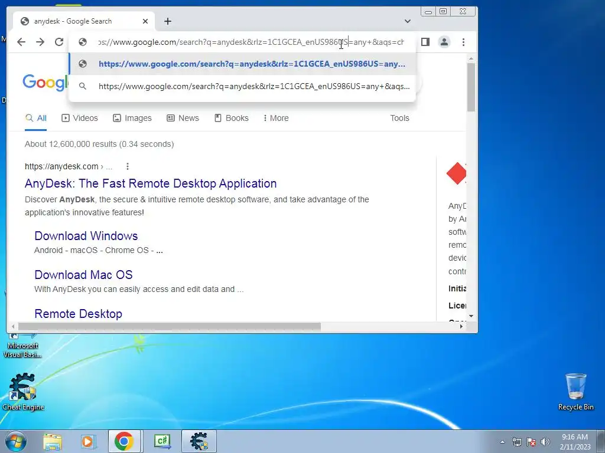Open Chrome's three-dot menu

click(x=463, y=42)
